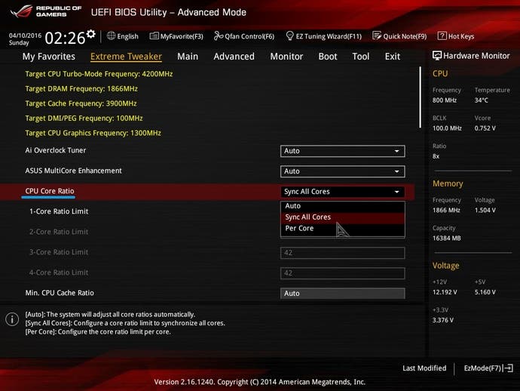Click Target DRAM Frequency: 1866MHz text

pos(81,89)
